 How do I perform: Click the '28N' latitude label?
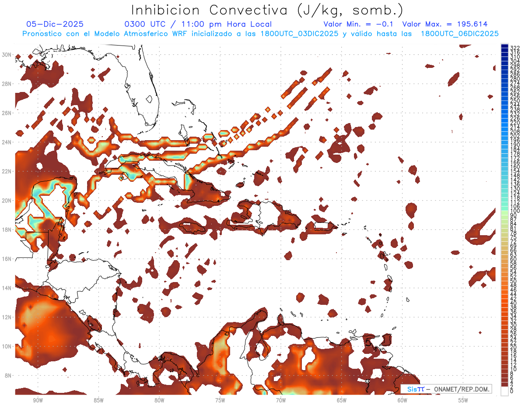point(7,84)
